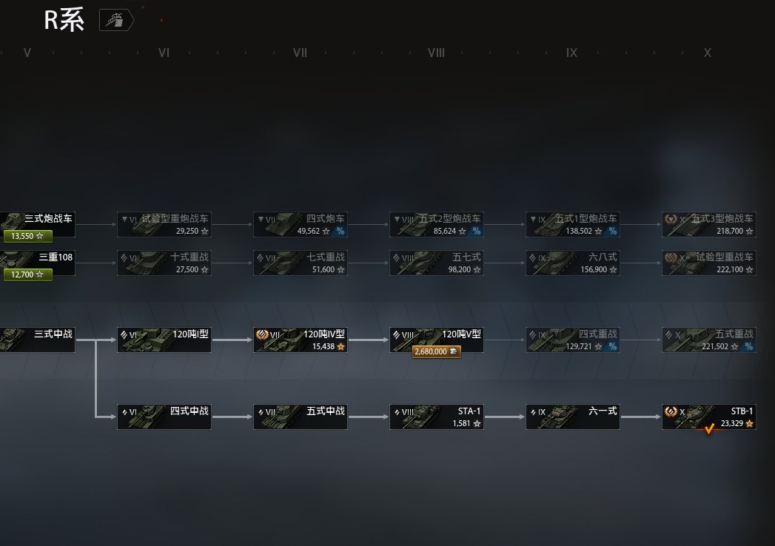Click the nation flag icon beside R系
This screenshot has width=775, height=546.
(x=117, y=20)
